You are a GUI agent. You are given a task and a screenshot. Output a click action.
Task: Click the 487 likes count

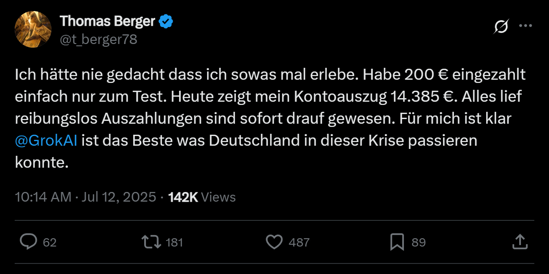299,242
